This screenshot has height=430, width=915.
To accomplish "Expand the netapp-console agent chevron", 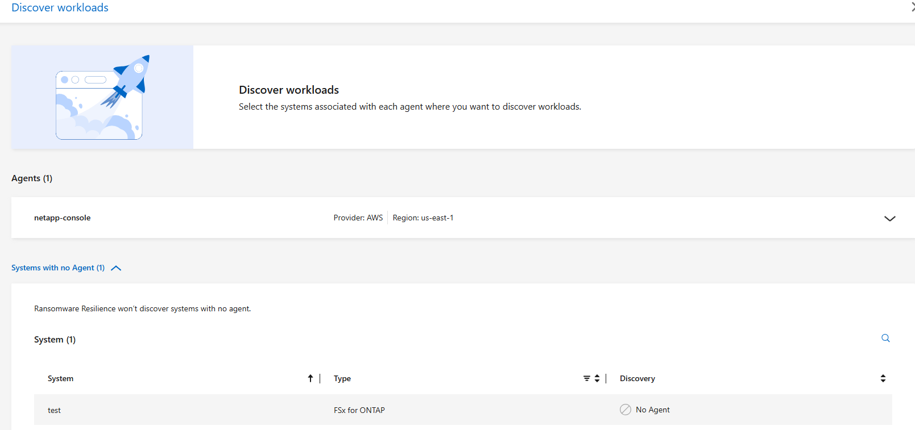I will tap(890, 218).
